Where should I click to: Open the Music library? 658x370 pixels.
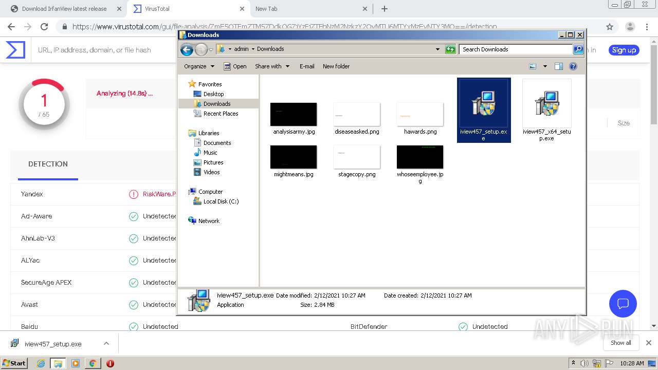[x=210, y=153]
